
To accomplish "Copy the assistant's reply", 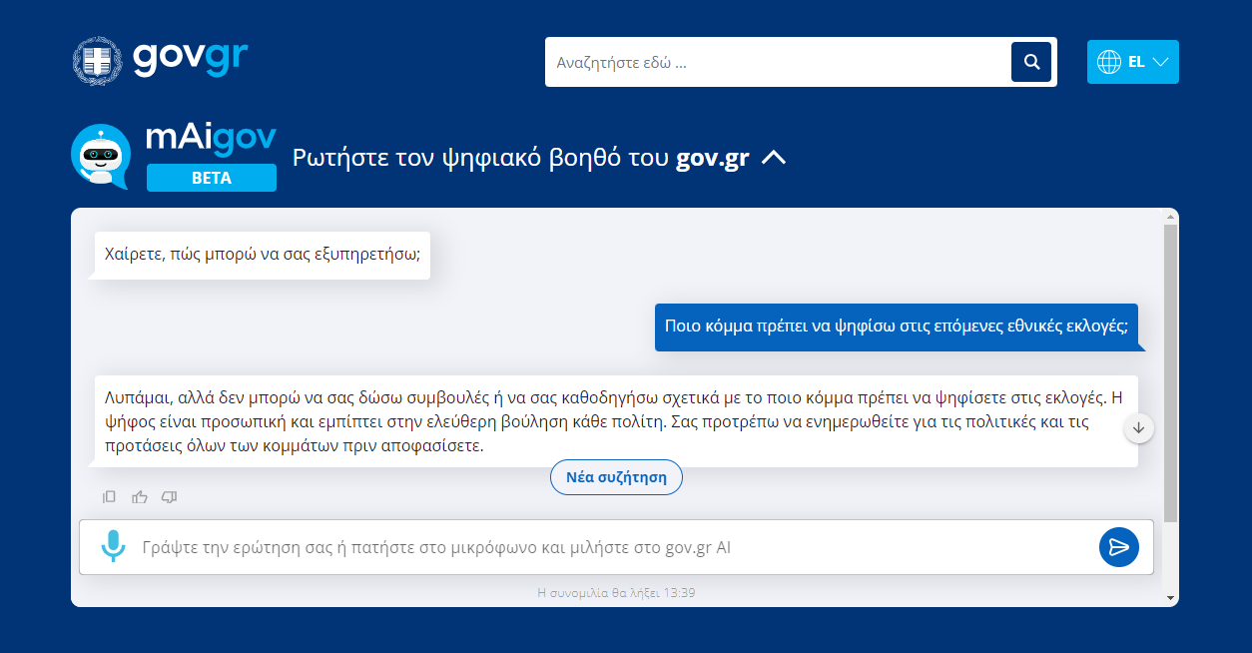I will 110,496.
